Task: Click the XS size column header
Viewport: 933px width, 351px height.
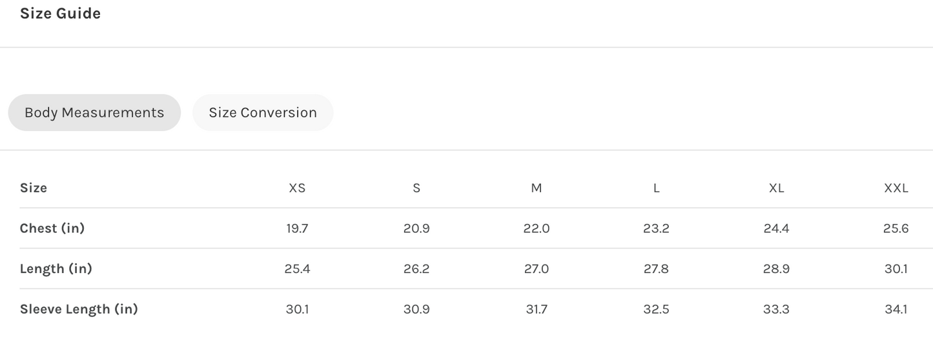Action: pyautogui.click(x=297, y=188)
